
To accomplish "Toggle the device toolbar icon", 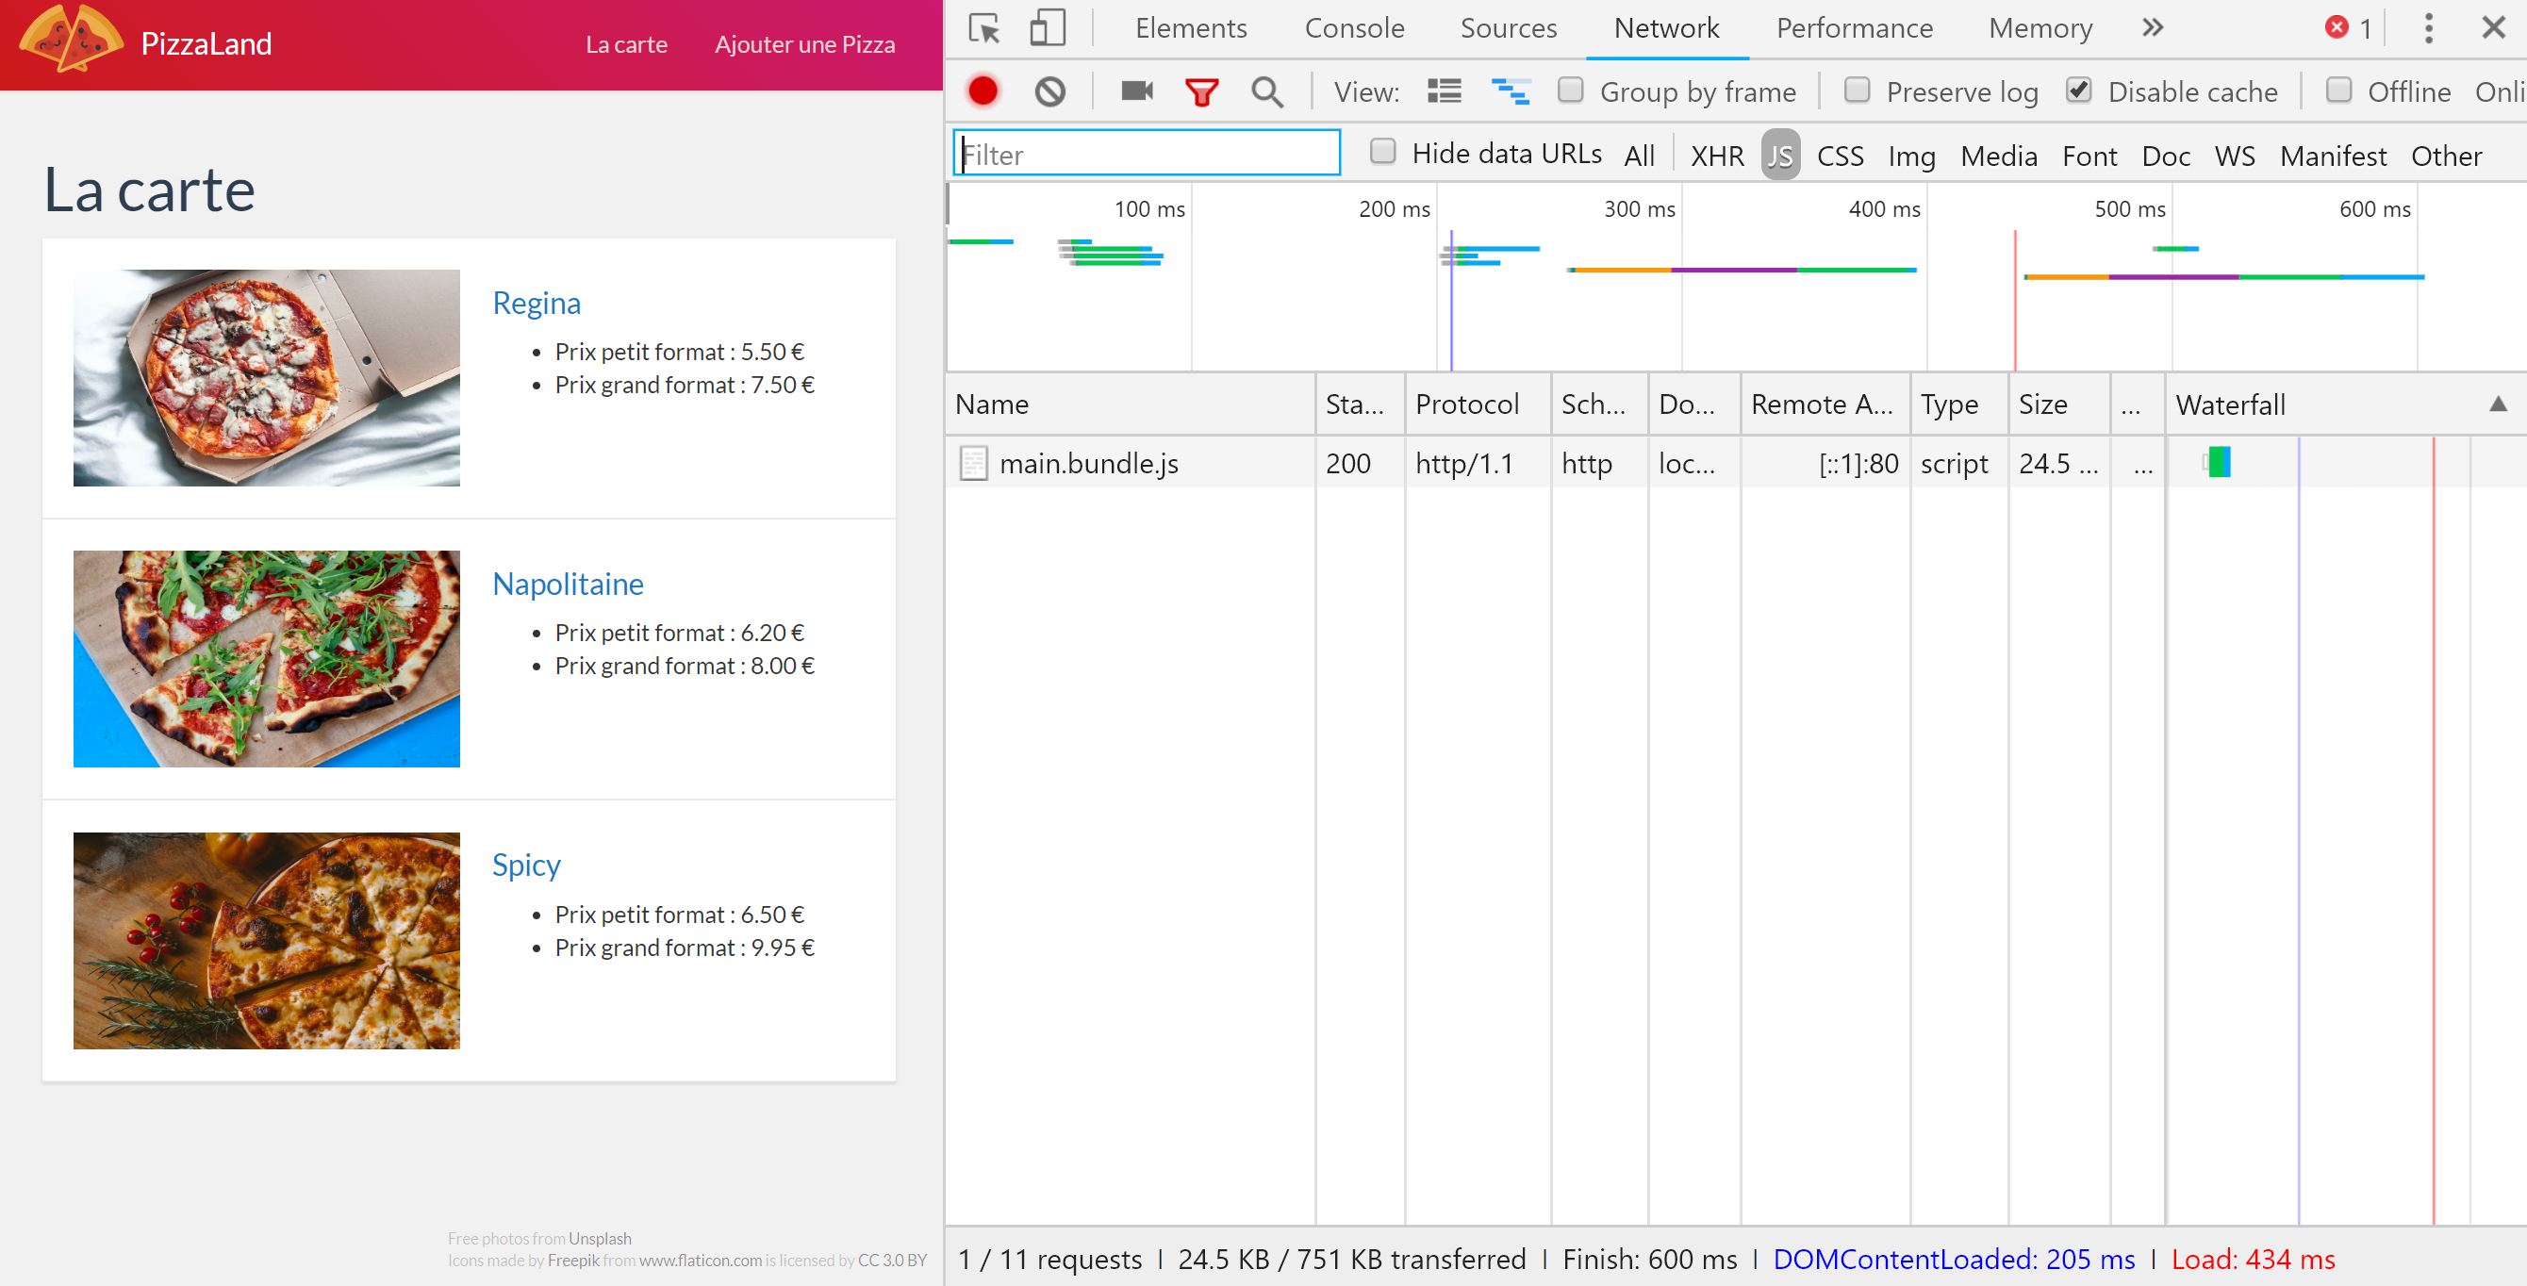I will coord(1047,28).
